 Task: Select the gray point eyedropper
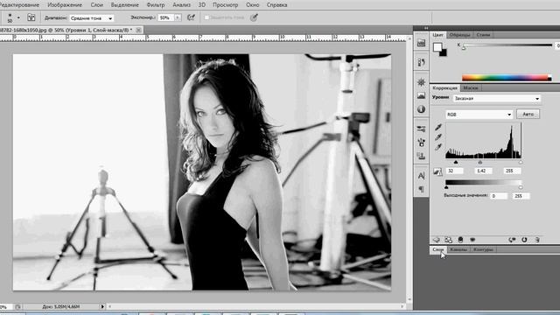pyautogui.click(x=438, y=137)
